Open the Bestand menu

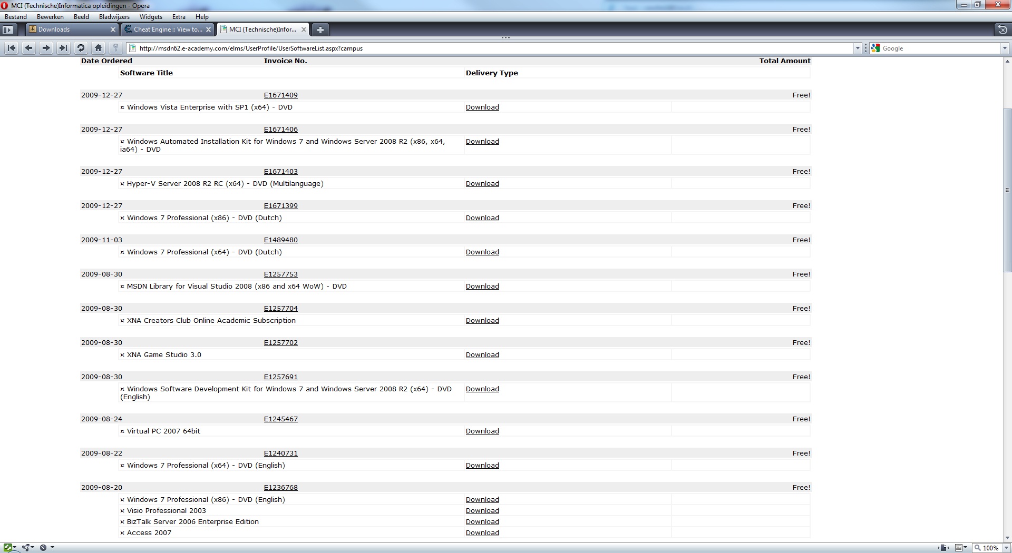(x=16, y=17)
